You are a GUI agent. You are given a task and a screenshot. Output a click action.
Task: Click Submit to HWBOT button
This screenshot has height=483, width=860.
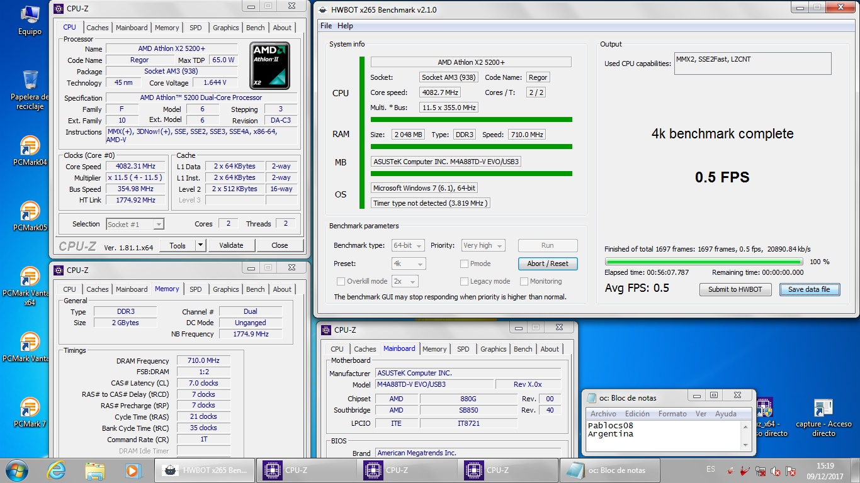[735, 289]
